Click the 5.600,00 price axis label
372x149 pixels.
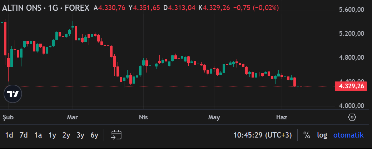pyautogui.click(x=352, y=10)
